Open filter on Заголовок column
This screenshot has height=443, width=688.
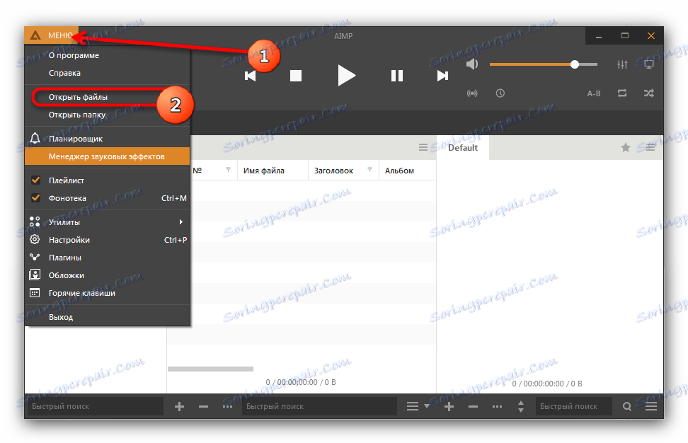(x=370, y=170)
